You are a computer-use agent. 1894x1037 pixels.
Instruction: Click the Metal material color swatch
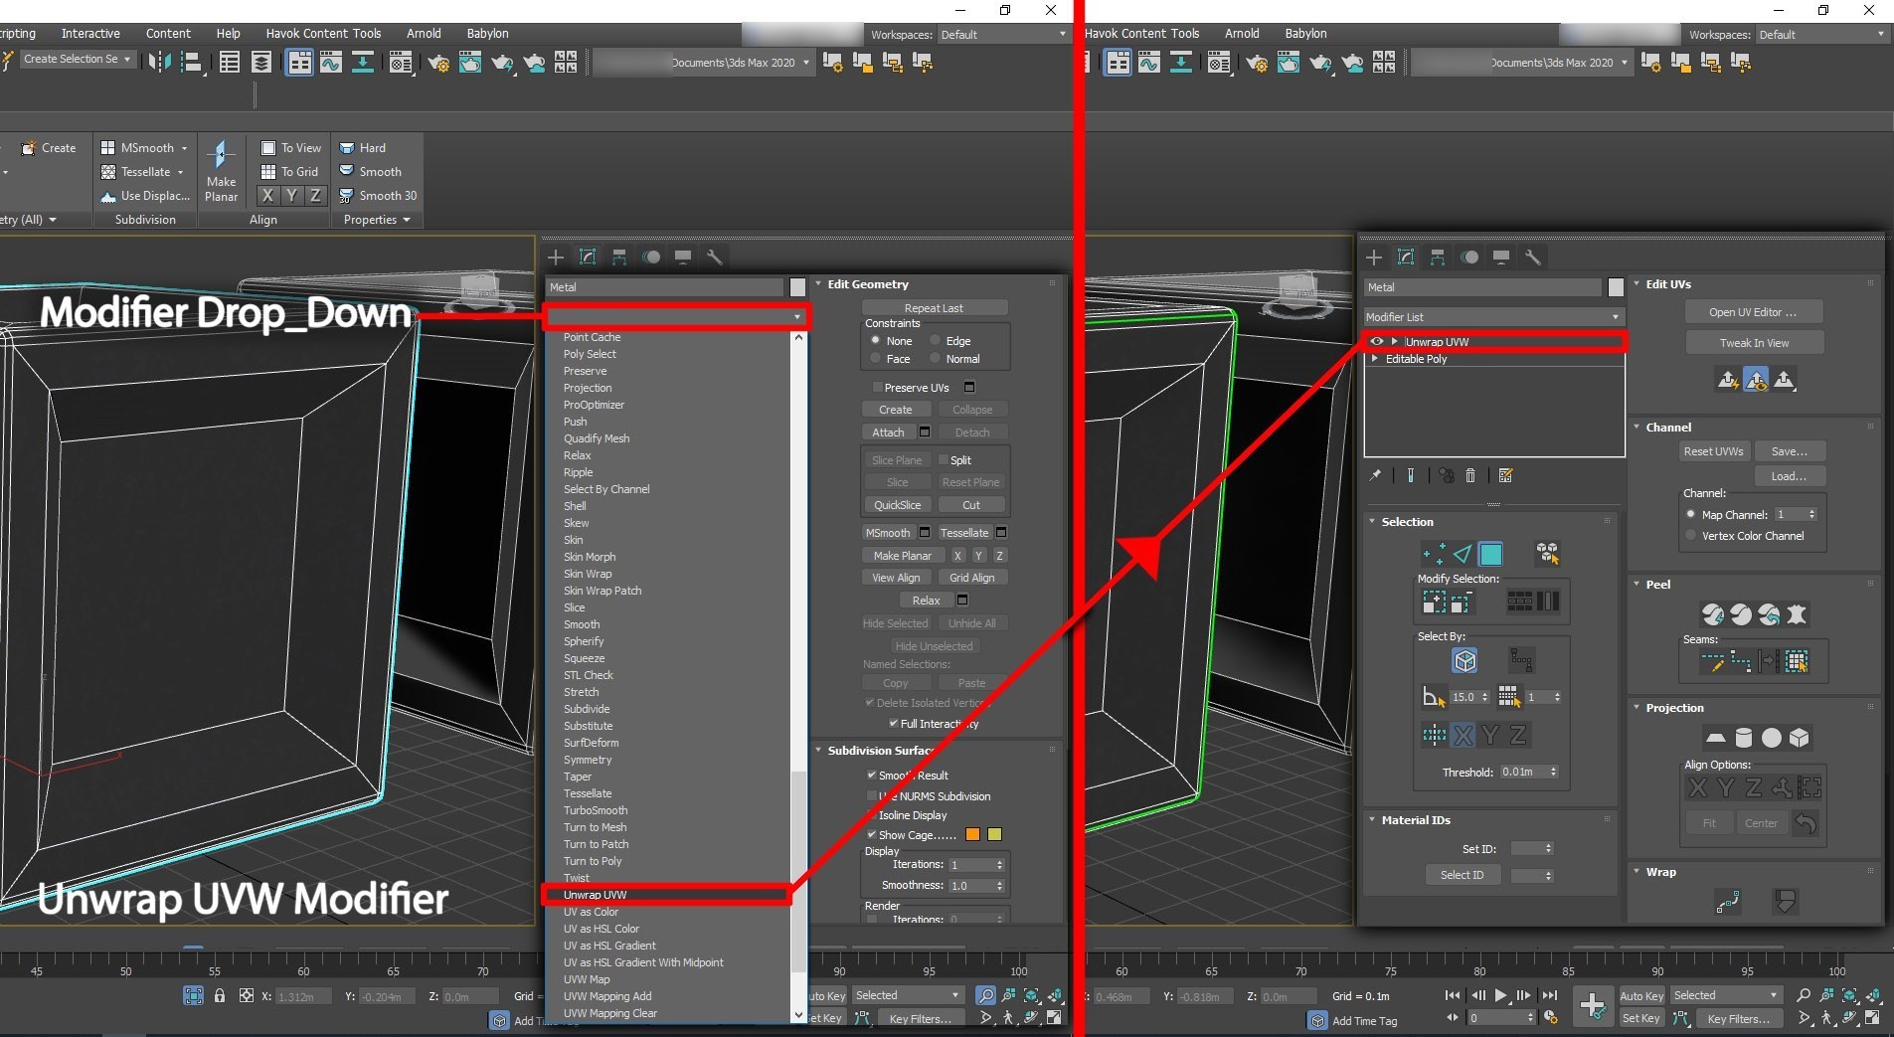click(x=1615, y=287)
